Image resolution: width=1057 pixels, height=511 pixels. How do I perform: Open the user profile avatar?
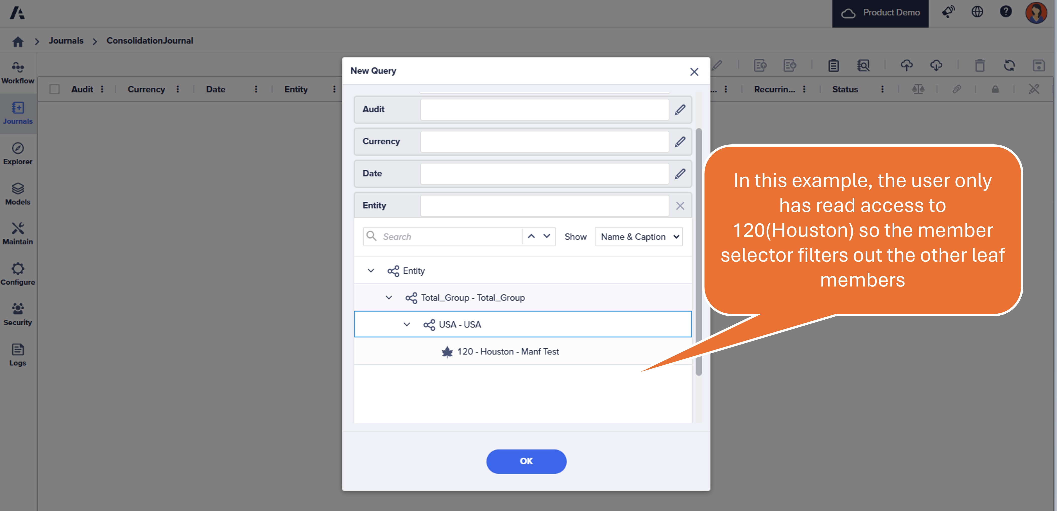1036,13
